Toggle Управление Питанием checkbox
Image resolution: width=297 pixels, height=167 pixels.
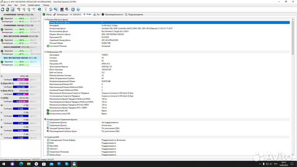click(x=48, y=152)
